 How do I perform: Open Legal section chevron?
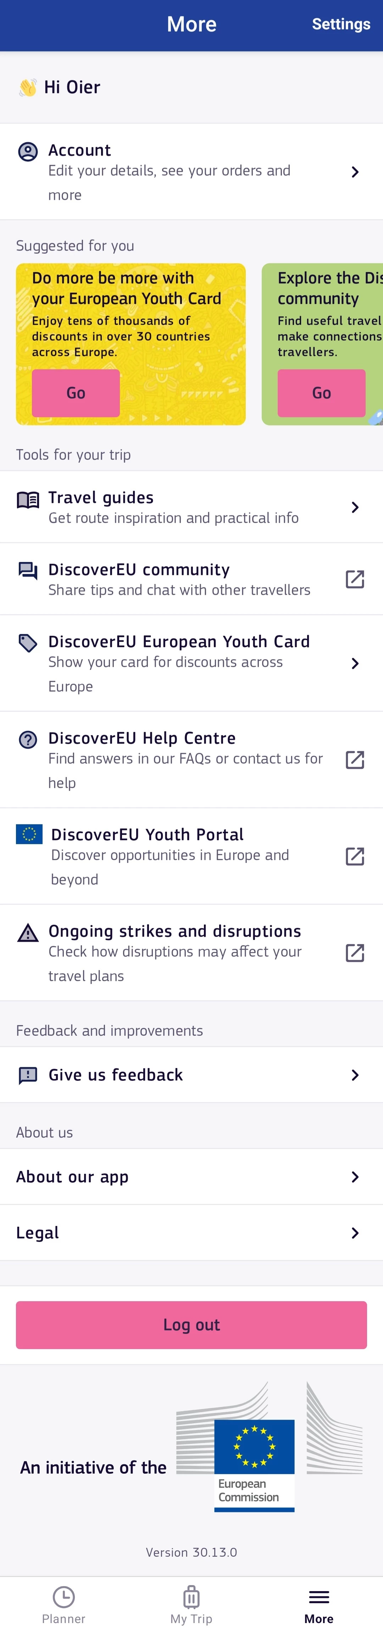[x=355, y=1232]
